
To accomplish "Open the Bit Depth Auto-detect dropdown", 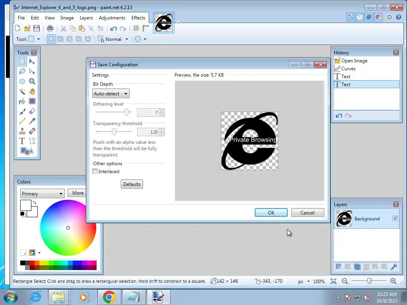I will click(111, 93).
